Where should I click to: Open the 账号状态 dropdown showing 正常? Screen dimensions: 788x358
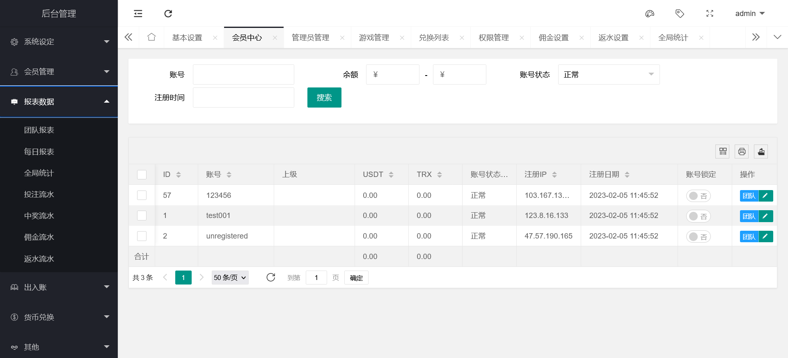609,74
